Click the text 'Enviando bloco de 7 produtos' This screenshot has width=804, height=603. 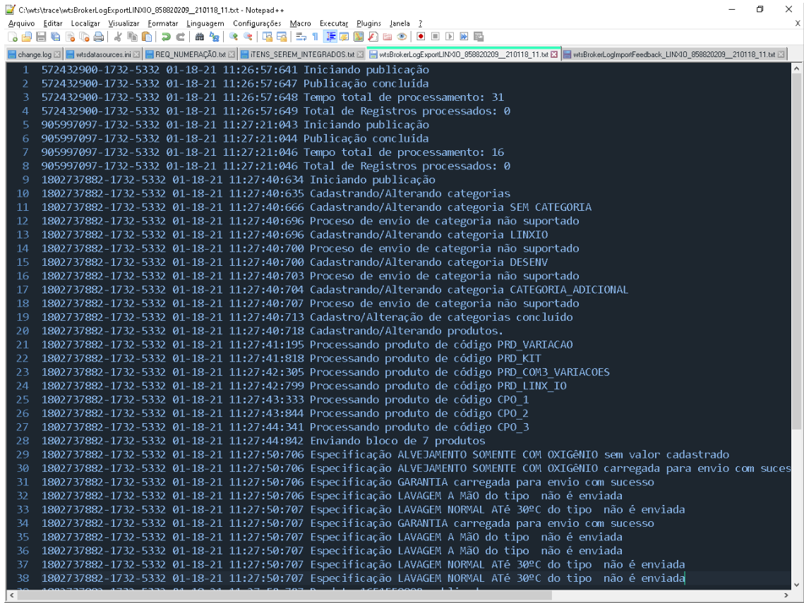pos(397,441)
